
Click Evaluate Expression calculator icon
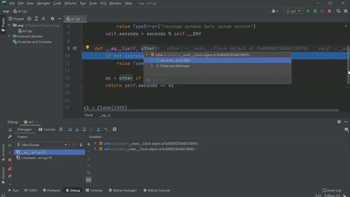[x=114, y=129]
